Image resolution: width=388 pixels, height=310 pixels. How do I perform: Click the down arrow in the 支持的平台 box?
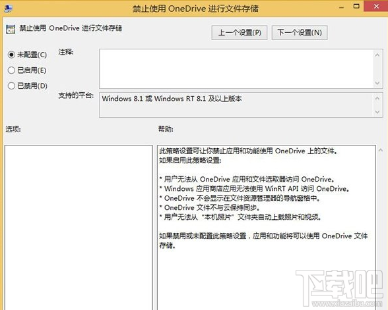point(377,112)
